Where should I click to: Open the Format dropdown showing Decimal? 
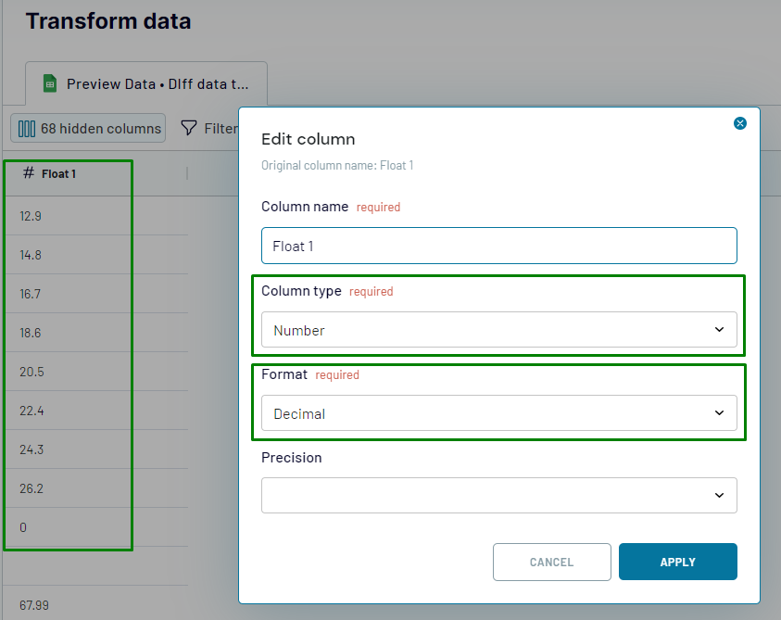click(498, 413)
